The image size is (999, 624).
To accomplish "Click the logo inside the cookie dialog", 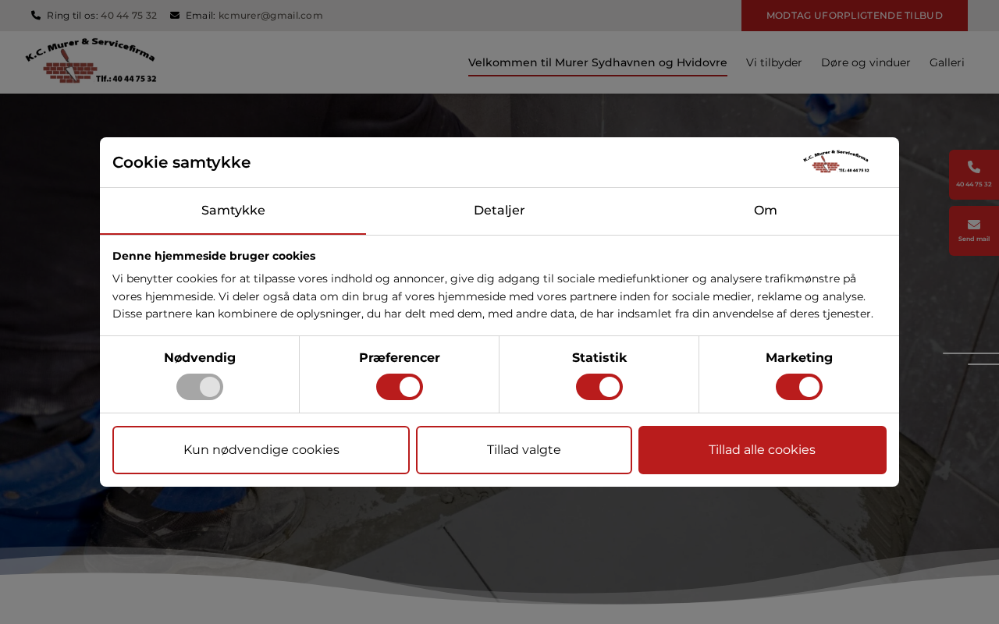I will (836, 162).
